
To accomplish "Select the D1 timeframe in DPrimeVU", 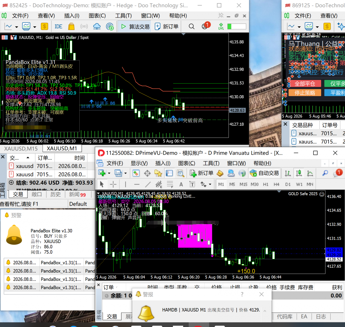I will [288, 184].
